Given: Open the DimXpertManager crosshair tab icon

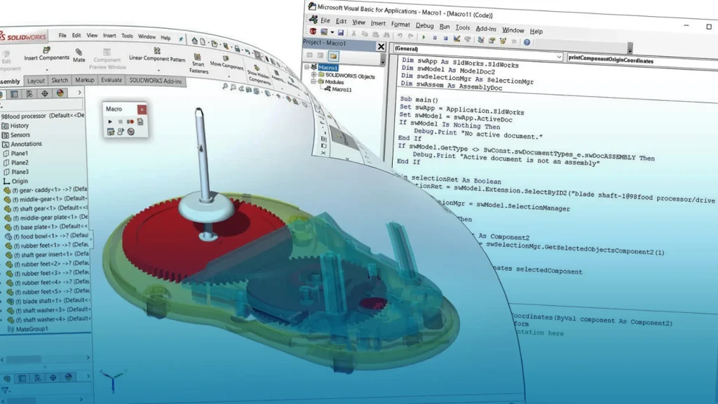Looking at the screenshot, I should tap(45, 93).
